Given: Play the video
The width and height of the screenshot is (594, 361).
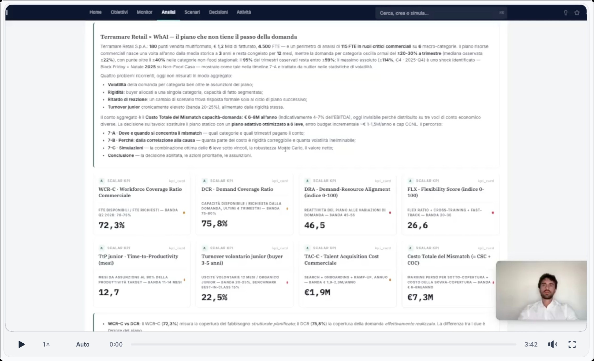Looking at the screenshot, I should point(21,344).
